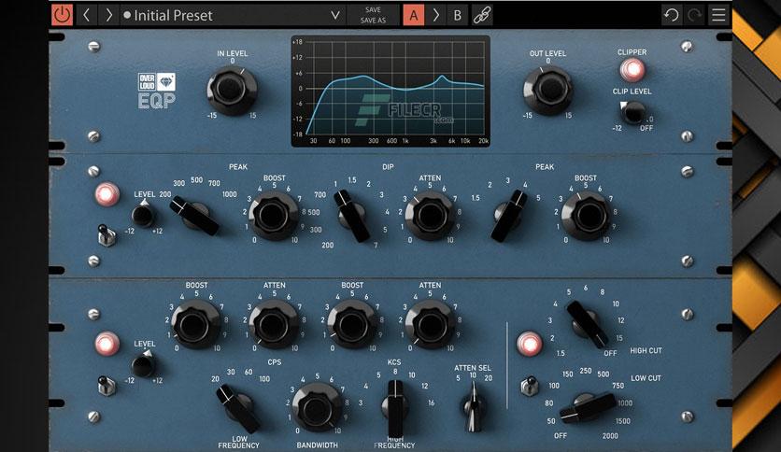Click the OUT LEVEL knob

pyautogui.click(x=547, y=90)
